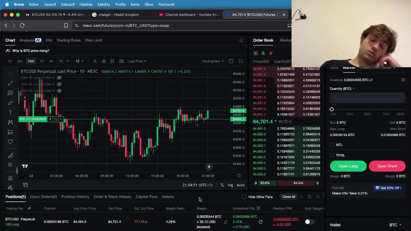The height and width of the screenshot is (231, 411).
Task: Select the crosshair cursor tool
Action: 10,73
